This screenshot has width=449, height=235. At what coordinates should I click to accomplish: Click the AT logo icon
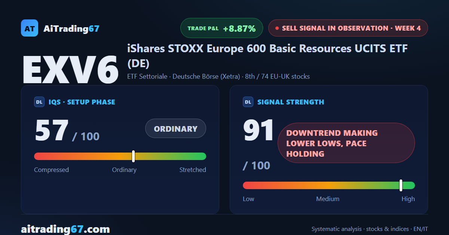pyautogui.click(x=30, y=28)
